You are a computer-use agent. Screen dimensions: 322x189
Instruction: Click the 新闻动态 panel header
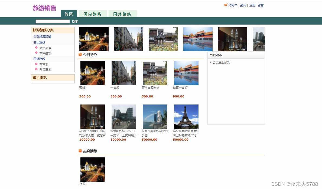coord(236,55)
